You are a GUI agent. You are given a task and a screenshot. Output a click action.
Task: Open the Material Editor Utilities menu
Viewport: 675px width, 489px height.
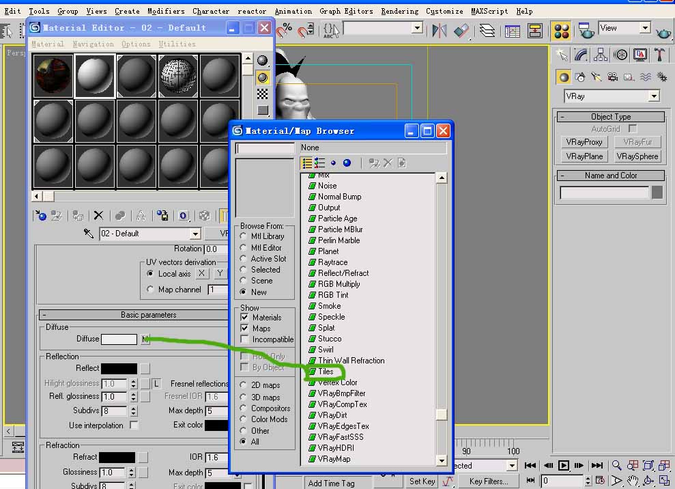[x=177, y=44]
